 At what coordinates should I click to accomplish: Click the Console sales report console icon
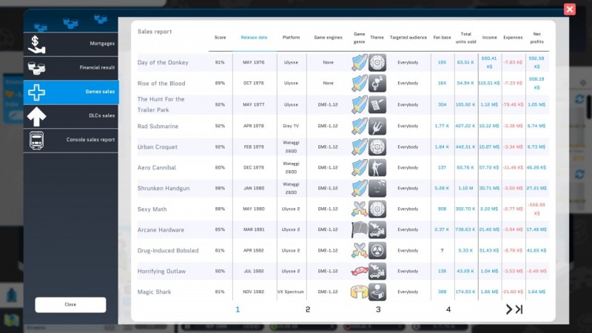click(36, 140)
